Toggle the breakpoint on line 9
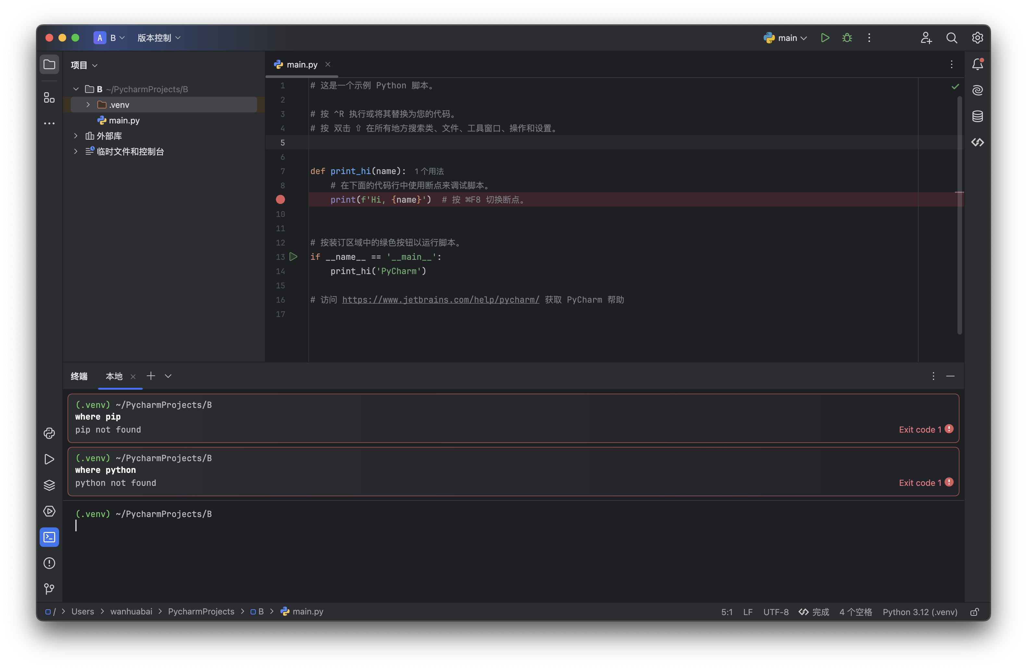This screenshot has height=669, width=1027. click(280, 199)
